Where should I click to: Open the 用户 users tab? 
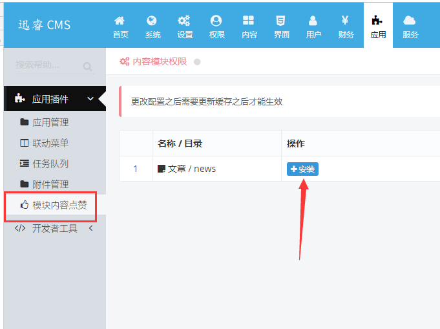pos(313,27)
